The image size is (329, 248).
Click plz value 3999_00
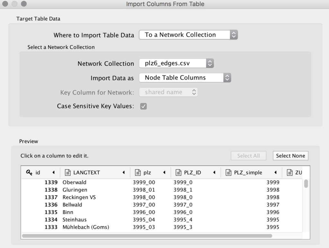pos(144,182)
